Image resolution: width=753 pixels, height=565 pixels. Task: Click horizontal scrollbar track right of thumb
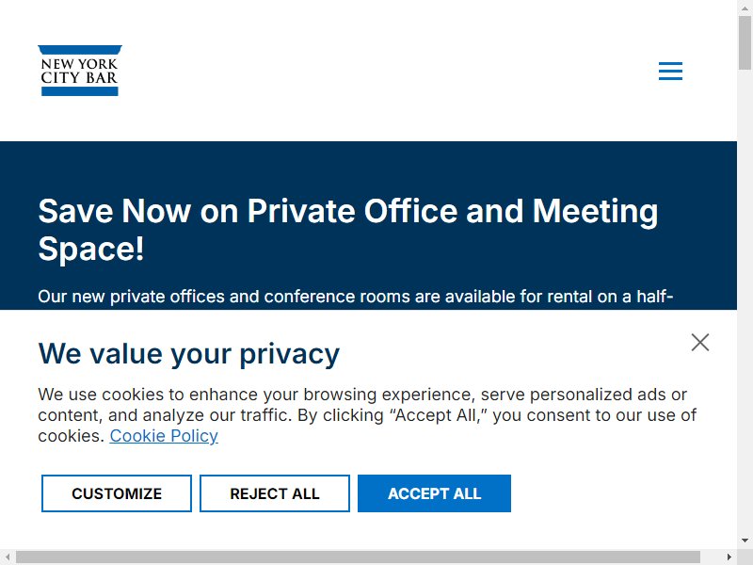point(712,557)
